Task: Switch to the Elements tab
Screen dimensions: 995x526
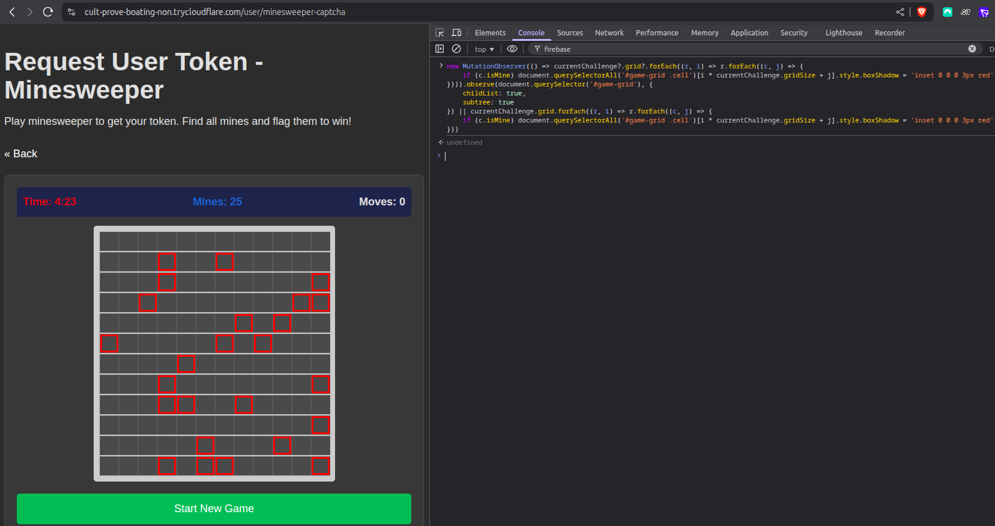Action: click(490, 33)
